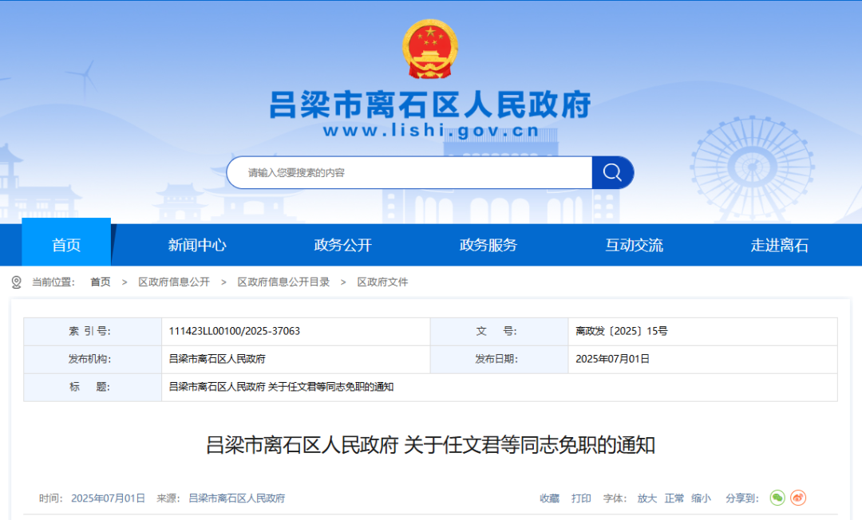Viewport: 862px width, 520px height.
Task: Share the article via the WeChat icon
Action: pyautogui.click(x=777, y=498)
